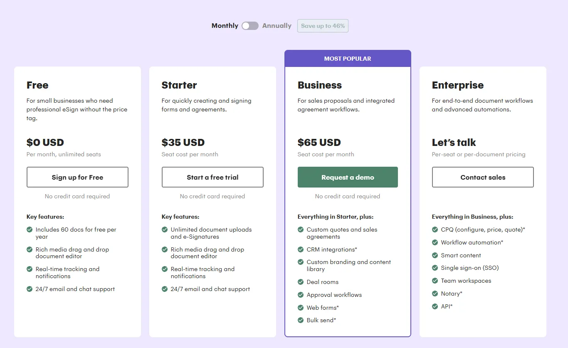Click the checkmark icon next to Workflow automation
This screenshot has width=568, height=348.
point(435,242)
